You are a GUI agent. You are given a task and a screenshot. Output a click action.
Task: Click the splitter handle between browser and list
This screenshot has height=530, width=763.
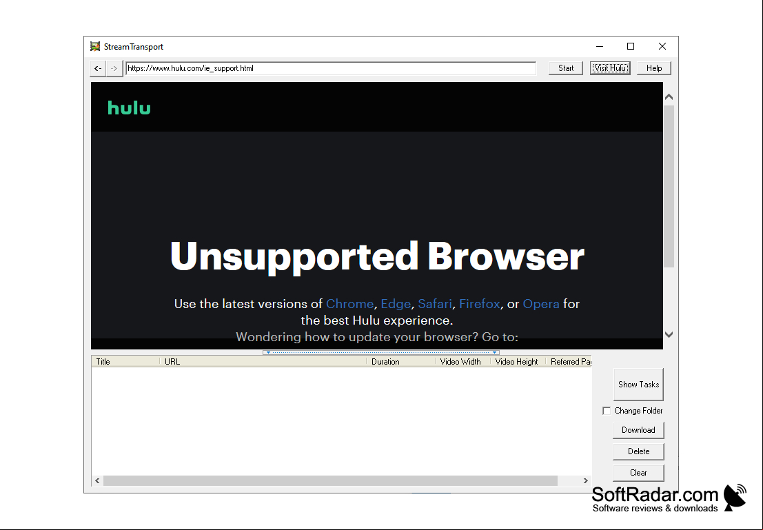381,352
